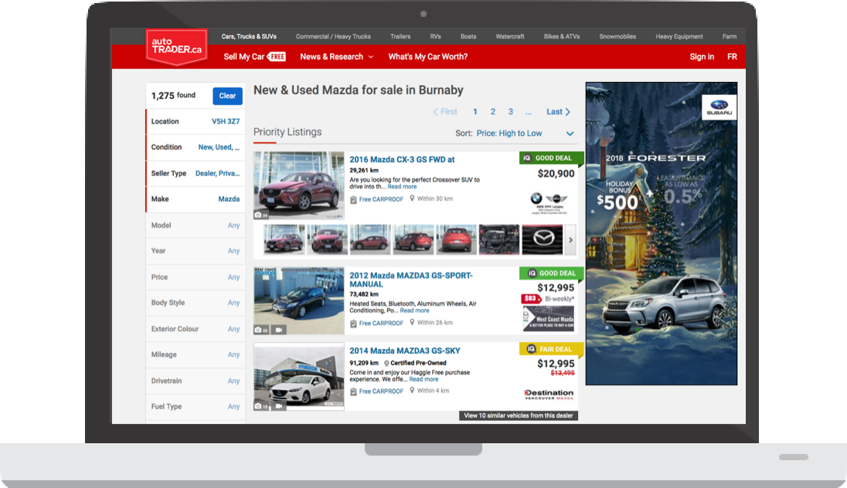847x488 pixels.
Task: Click the location pin next to Within 30 km
Action: (x=412, y=198)
